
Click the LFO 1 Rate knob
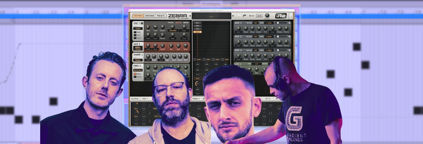point(257,69)
